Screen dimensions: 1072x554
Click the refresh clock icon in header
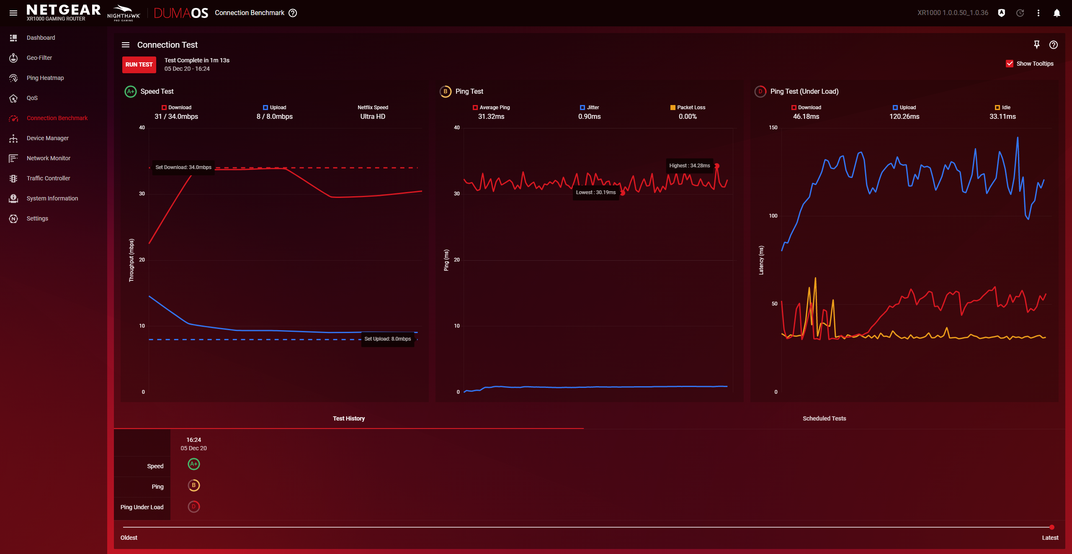[1020, 13]
